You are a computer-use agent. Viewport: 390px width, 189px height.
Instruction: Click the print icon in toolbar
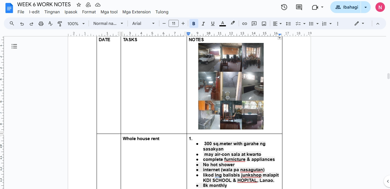pyautogui.click(x=41, y=24)
